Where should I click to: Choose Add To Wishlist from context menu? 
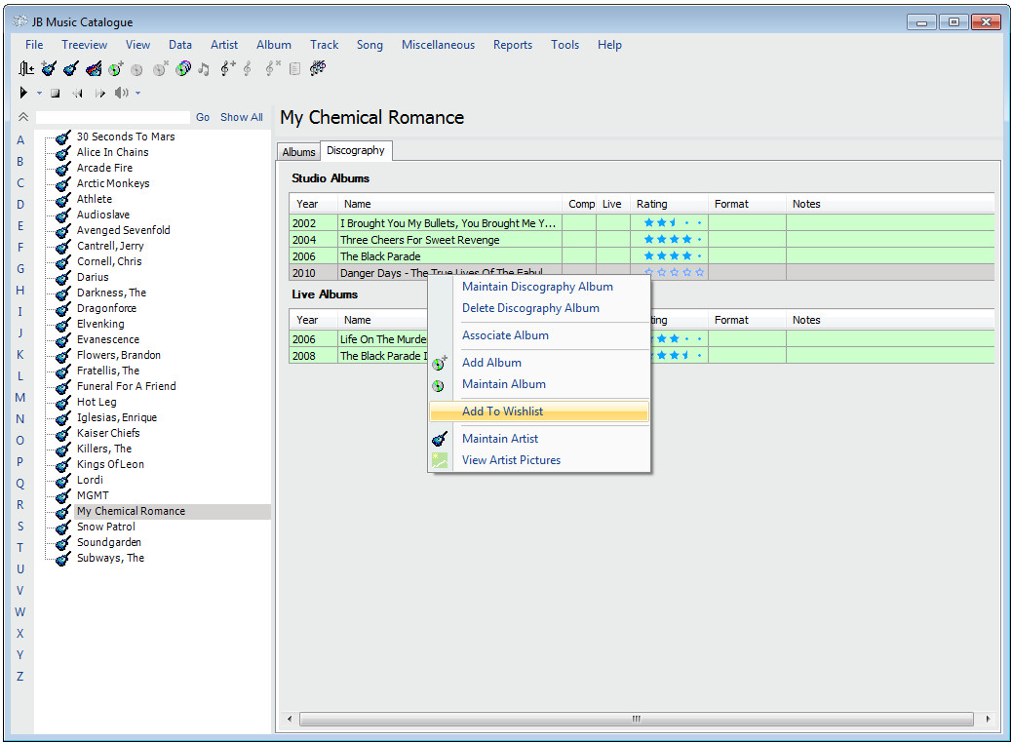(539, 411)
